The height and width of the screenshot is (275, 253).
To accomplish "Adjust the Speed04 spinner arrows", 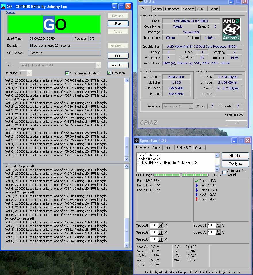I will click(x=218, y=225).
